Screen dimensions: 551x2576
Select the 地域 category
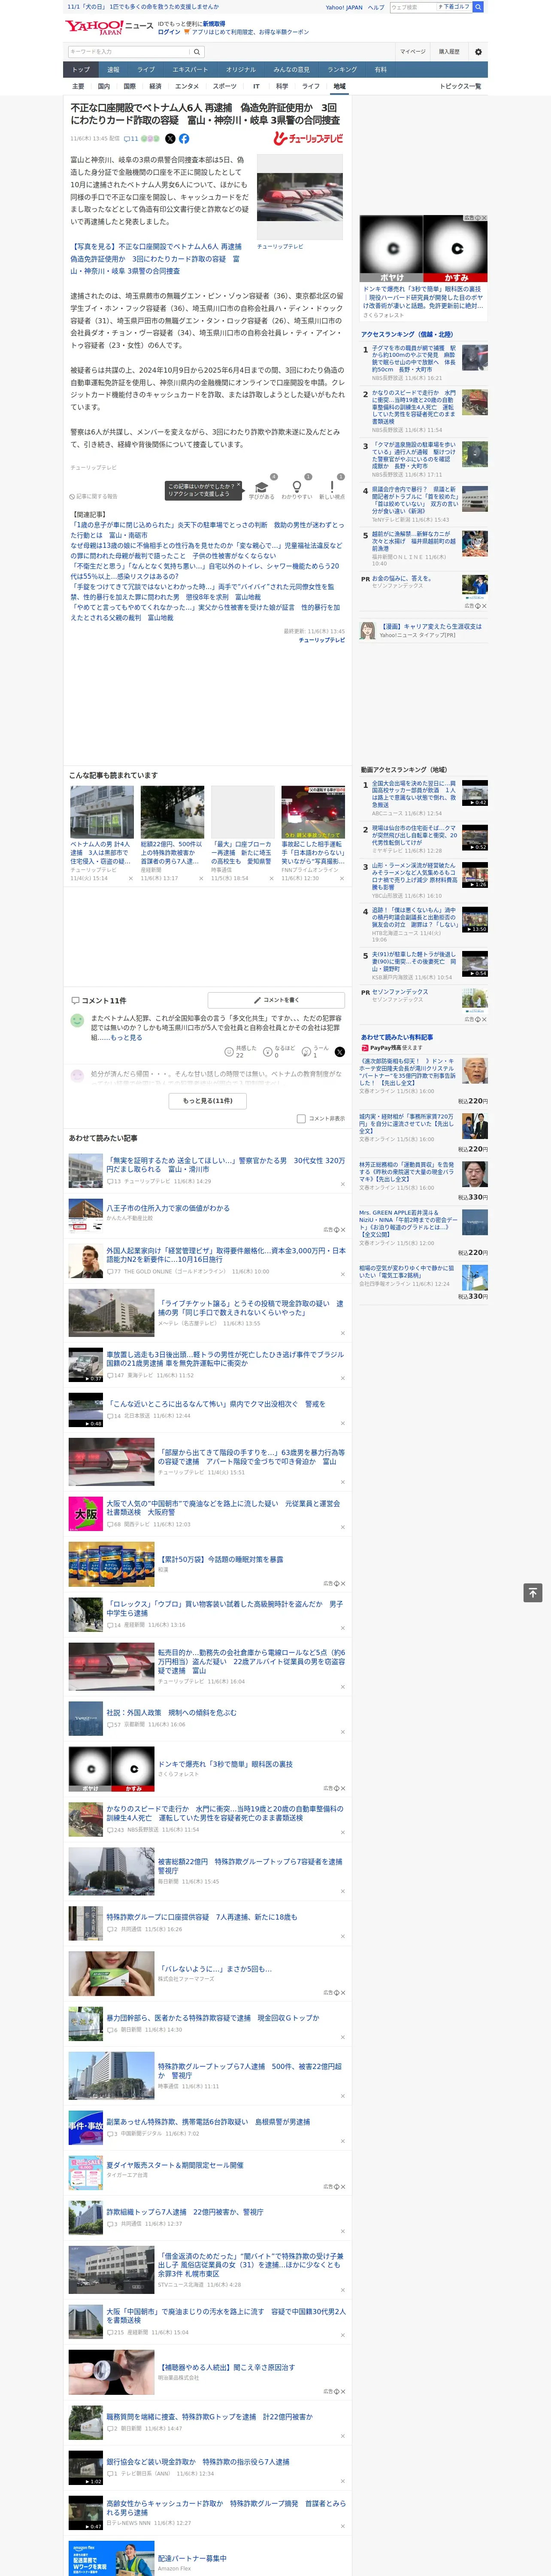click(x=339, y=86)
